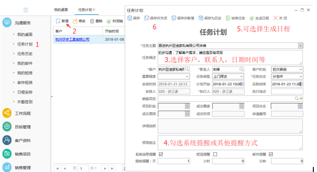317x172 pixels.
Task: Open the 客户阶段 dropdown
Action: click(x=301, y=69)
